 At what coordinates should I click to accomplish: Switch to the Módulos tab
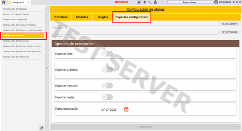[82, 17]
